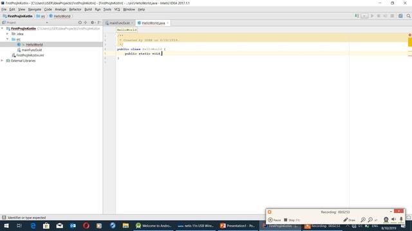Image resolution: width=412 pixels, height=231 pixels.
Task: Expand External Libraries node
Action: click(x=3, y=60)
